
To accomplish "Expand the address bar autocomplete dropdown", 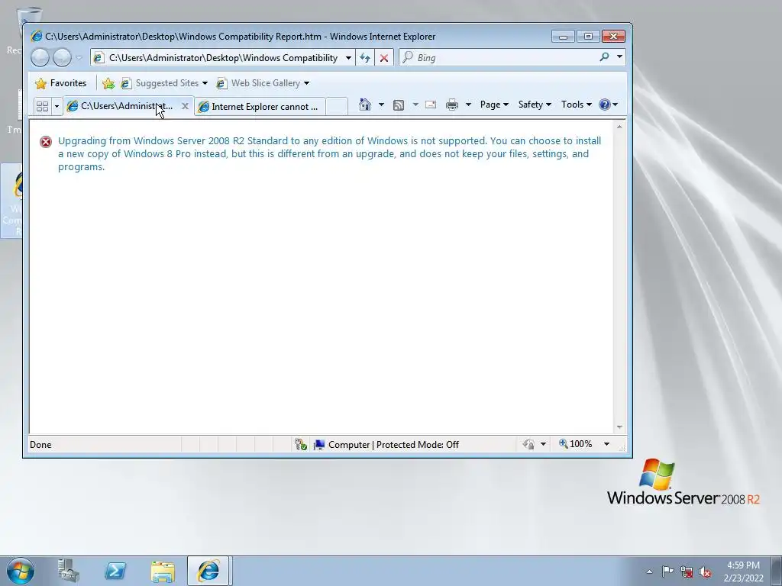I will pos(348,58).
